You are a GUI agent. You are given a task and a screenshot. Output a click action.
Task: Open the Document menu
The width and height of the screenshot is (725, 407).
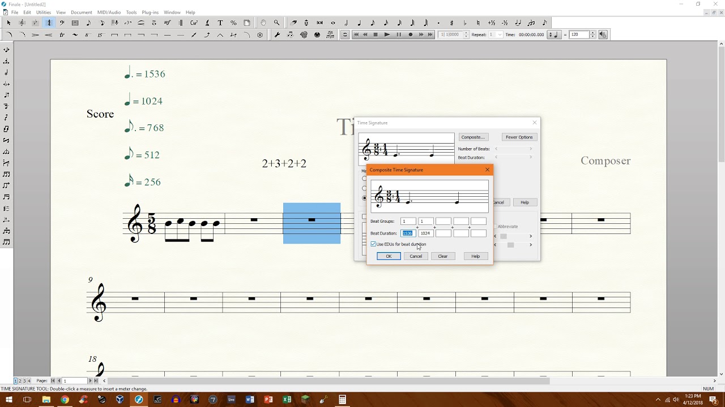81,12
